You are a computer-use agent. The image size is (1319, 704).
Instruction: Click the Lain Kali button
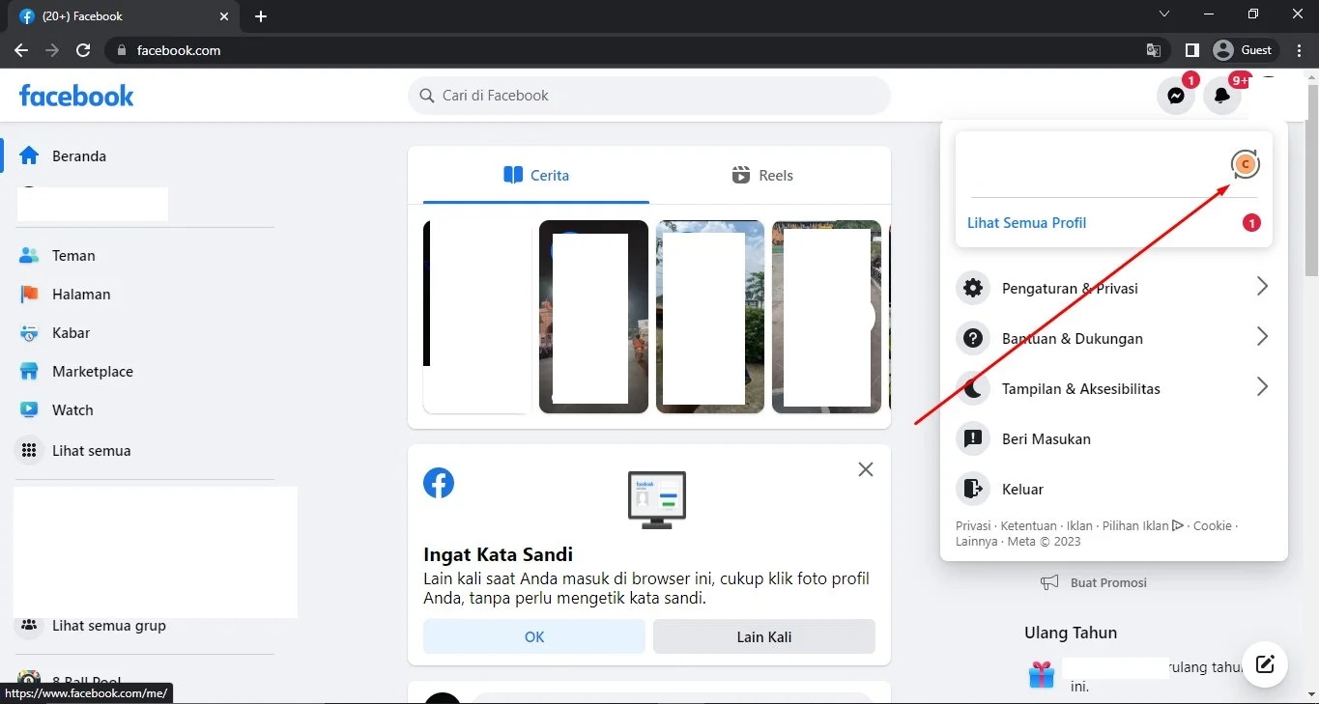click(x=764, y=636)
